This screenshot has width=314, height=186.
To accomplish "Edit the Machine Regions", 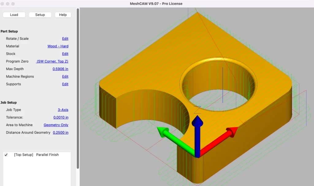I will point(65,76).
